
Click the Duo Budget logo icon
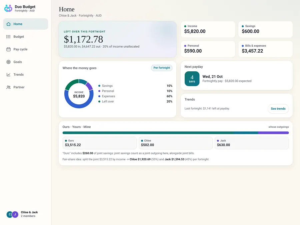8,8
